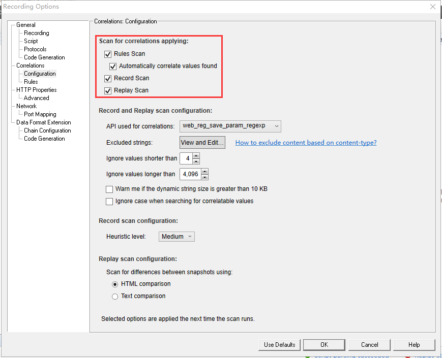Select the Rules tree item under Correlations
The height and width of the screenshot is (358, 442).
(31, 81)
